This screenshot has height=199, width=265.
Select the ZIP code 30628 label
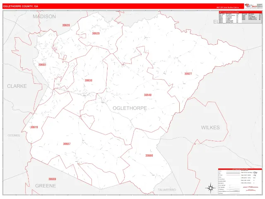click(x=66, y=25)
